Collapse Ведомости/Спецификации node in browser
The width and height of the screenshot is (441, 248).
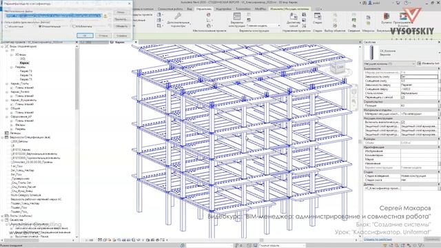pyautogui.click(x=3, y=138)
